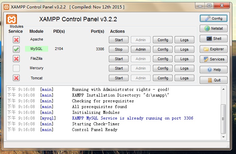236x154 pixels.
Task: Open Apache Config
Action: pyautogui.click(x=163, y=40)
